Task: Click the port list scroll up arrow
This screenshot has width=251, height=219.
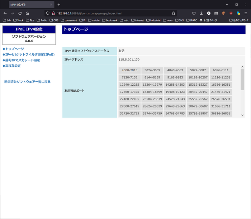Action: (242, 67)
